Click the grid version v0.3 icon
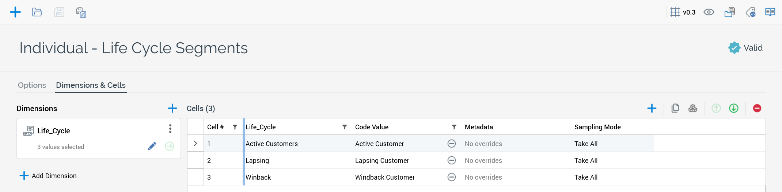 coord(675,12)
